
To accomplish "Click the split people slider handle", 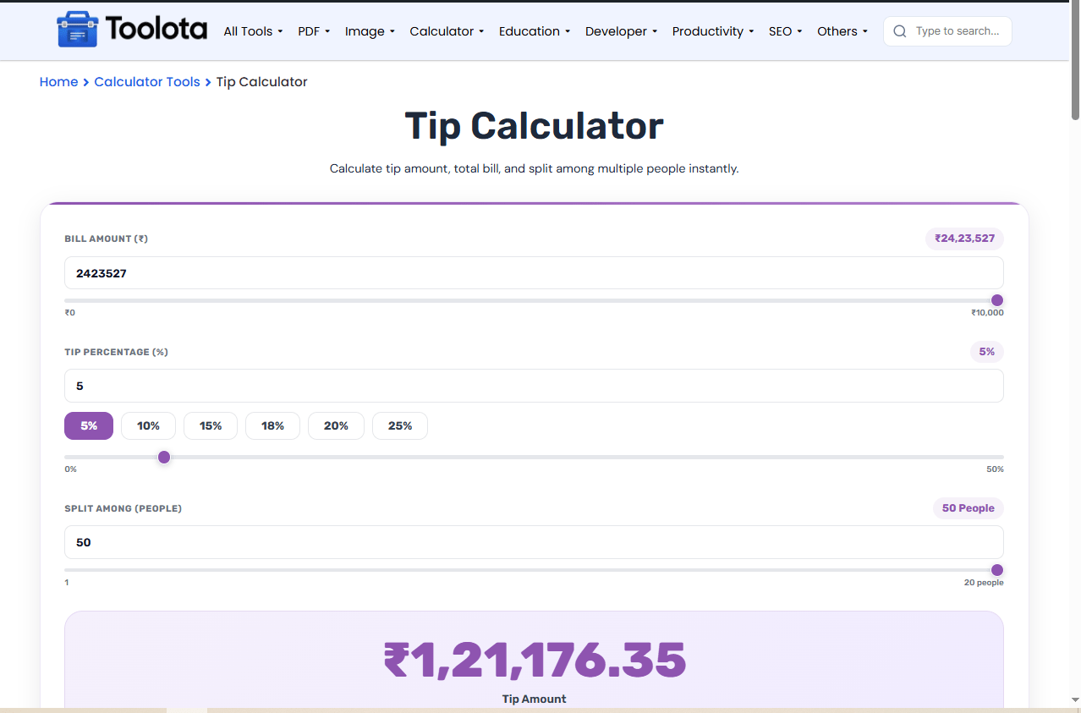I will pos(997,570).
